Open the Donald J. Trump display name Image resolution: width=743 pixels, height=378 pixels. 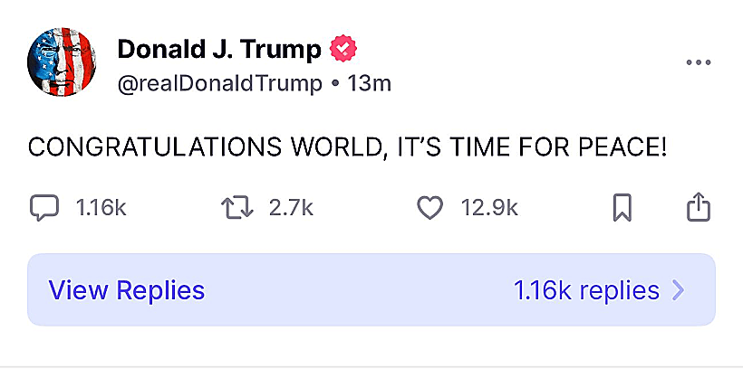tap(218, 49)
